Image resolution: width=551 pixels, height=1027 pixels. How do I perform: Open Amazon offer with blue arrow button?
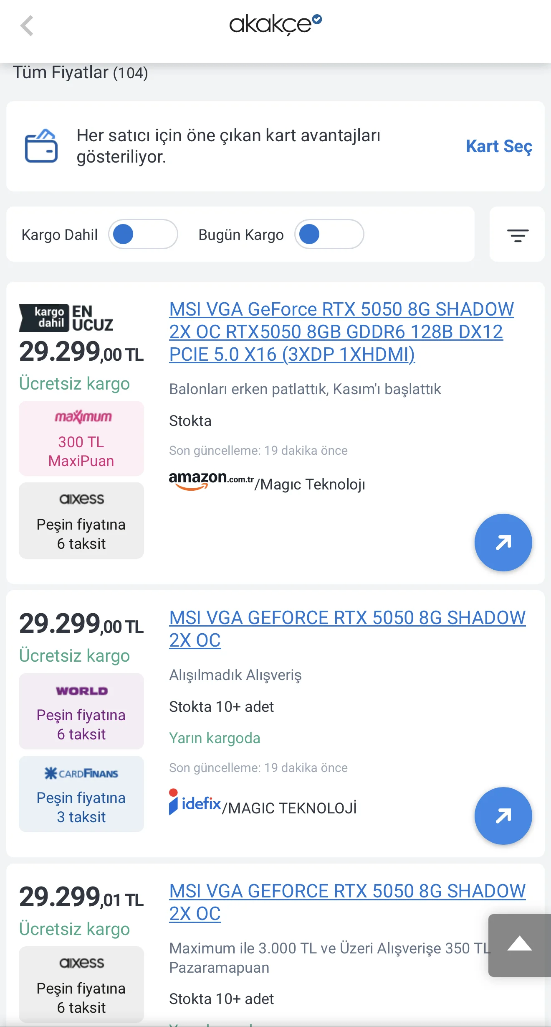503,542
